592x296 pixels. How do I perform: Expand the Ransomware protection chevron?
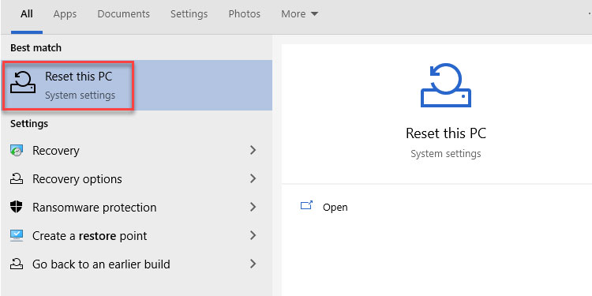[253, 207]
